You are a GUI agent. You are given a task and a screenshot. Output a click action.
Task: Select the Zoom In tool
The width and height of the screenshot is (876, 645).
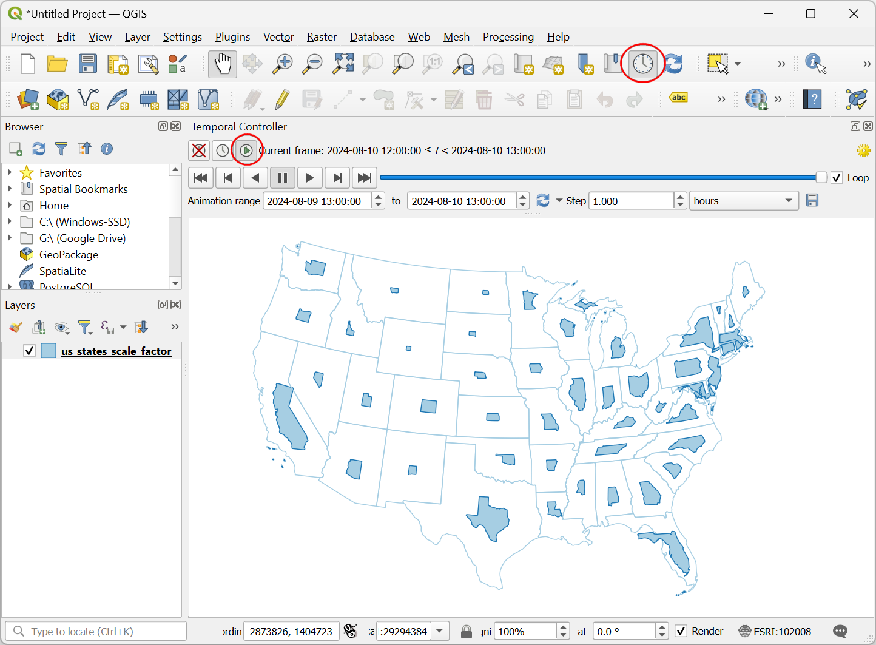point(282,64)
